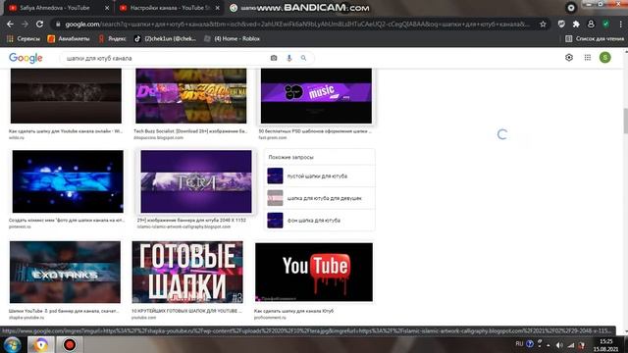Open the EXOTANKS banner thumbnail
The image size is (628, 353).
65,272
